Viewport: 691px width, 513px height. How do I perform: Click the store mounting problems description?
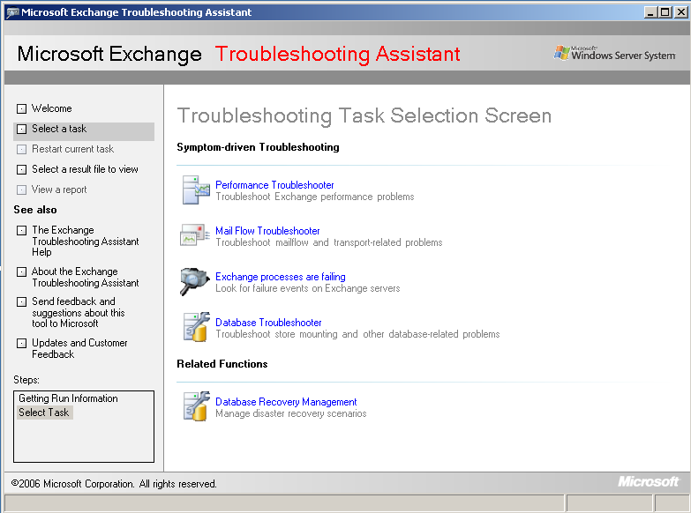(x=357, y=334)
